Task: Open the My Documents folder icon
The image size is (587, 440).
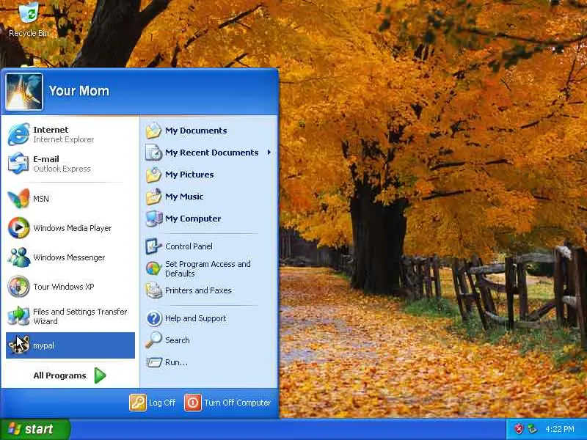Action: click(153, 131)
